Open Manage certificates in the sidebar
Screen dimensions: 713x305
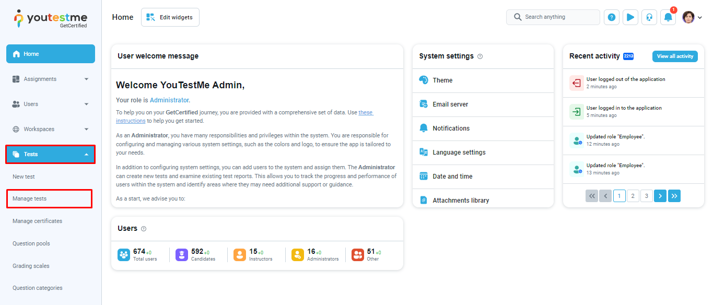tap(37, 221)
